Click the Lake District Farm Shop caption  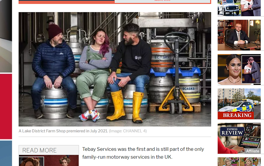click(x=63, y=131)
